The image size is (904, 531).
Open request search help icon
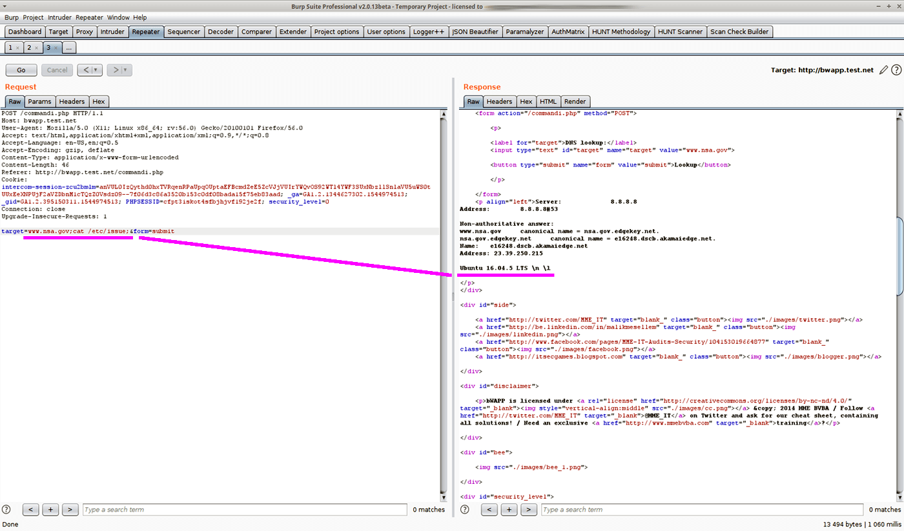point(6,510)
